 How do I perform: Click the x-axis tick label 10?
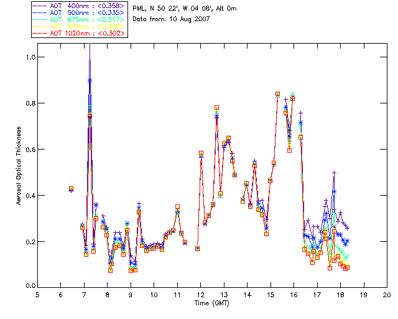[x=154, y=295]
